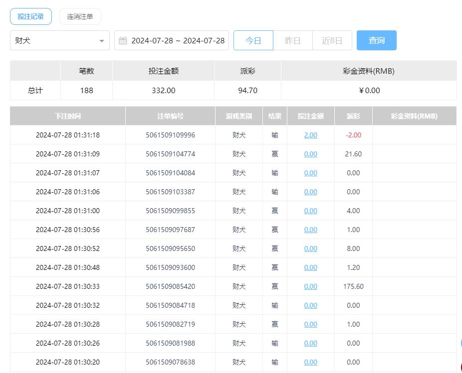
Task: Expand the 财犬 game dropdown arrow
Action: (x=101, y=41)
